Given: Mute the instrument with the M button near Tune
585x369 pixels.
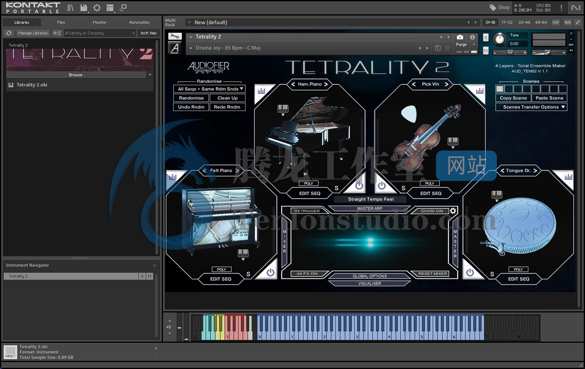Looking at the screenshot, I should [x=486, y=50].
